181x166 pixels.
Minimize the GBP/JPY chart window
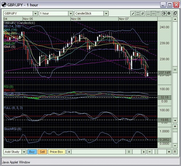pyautogui.click(x=163, y=5)
